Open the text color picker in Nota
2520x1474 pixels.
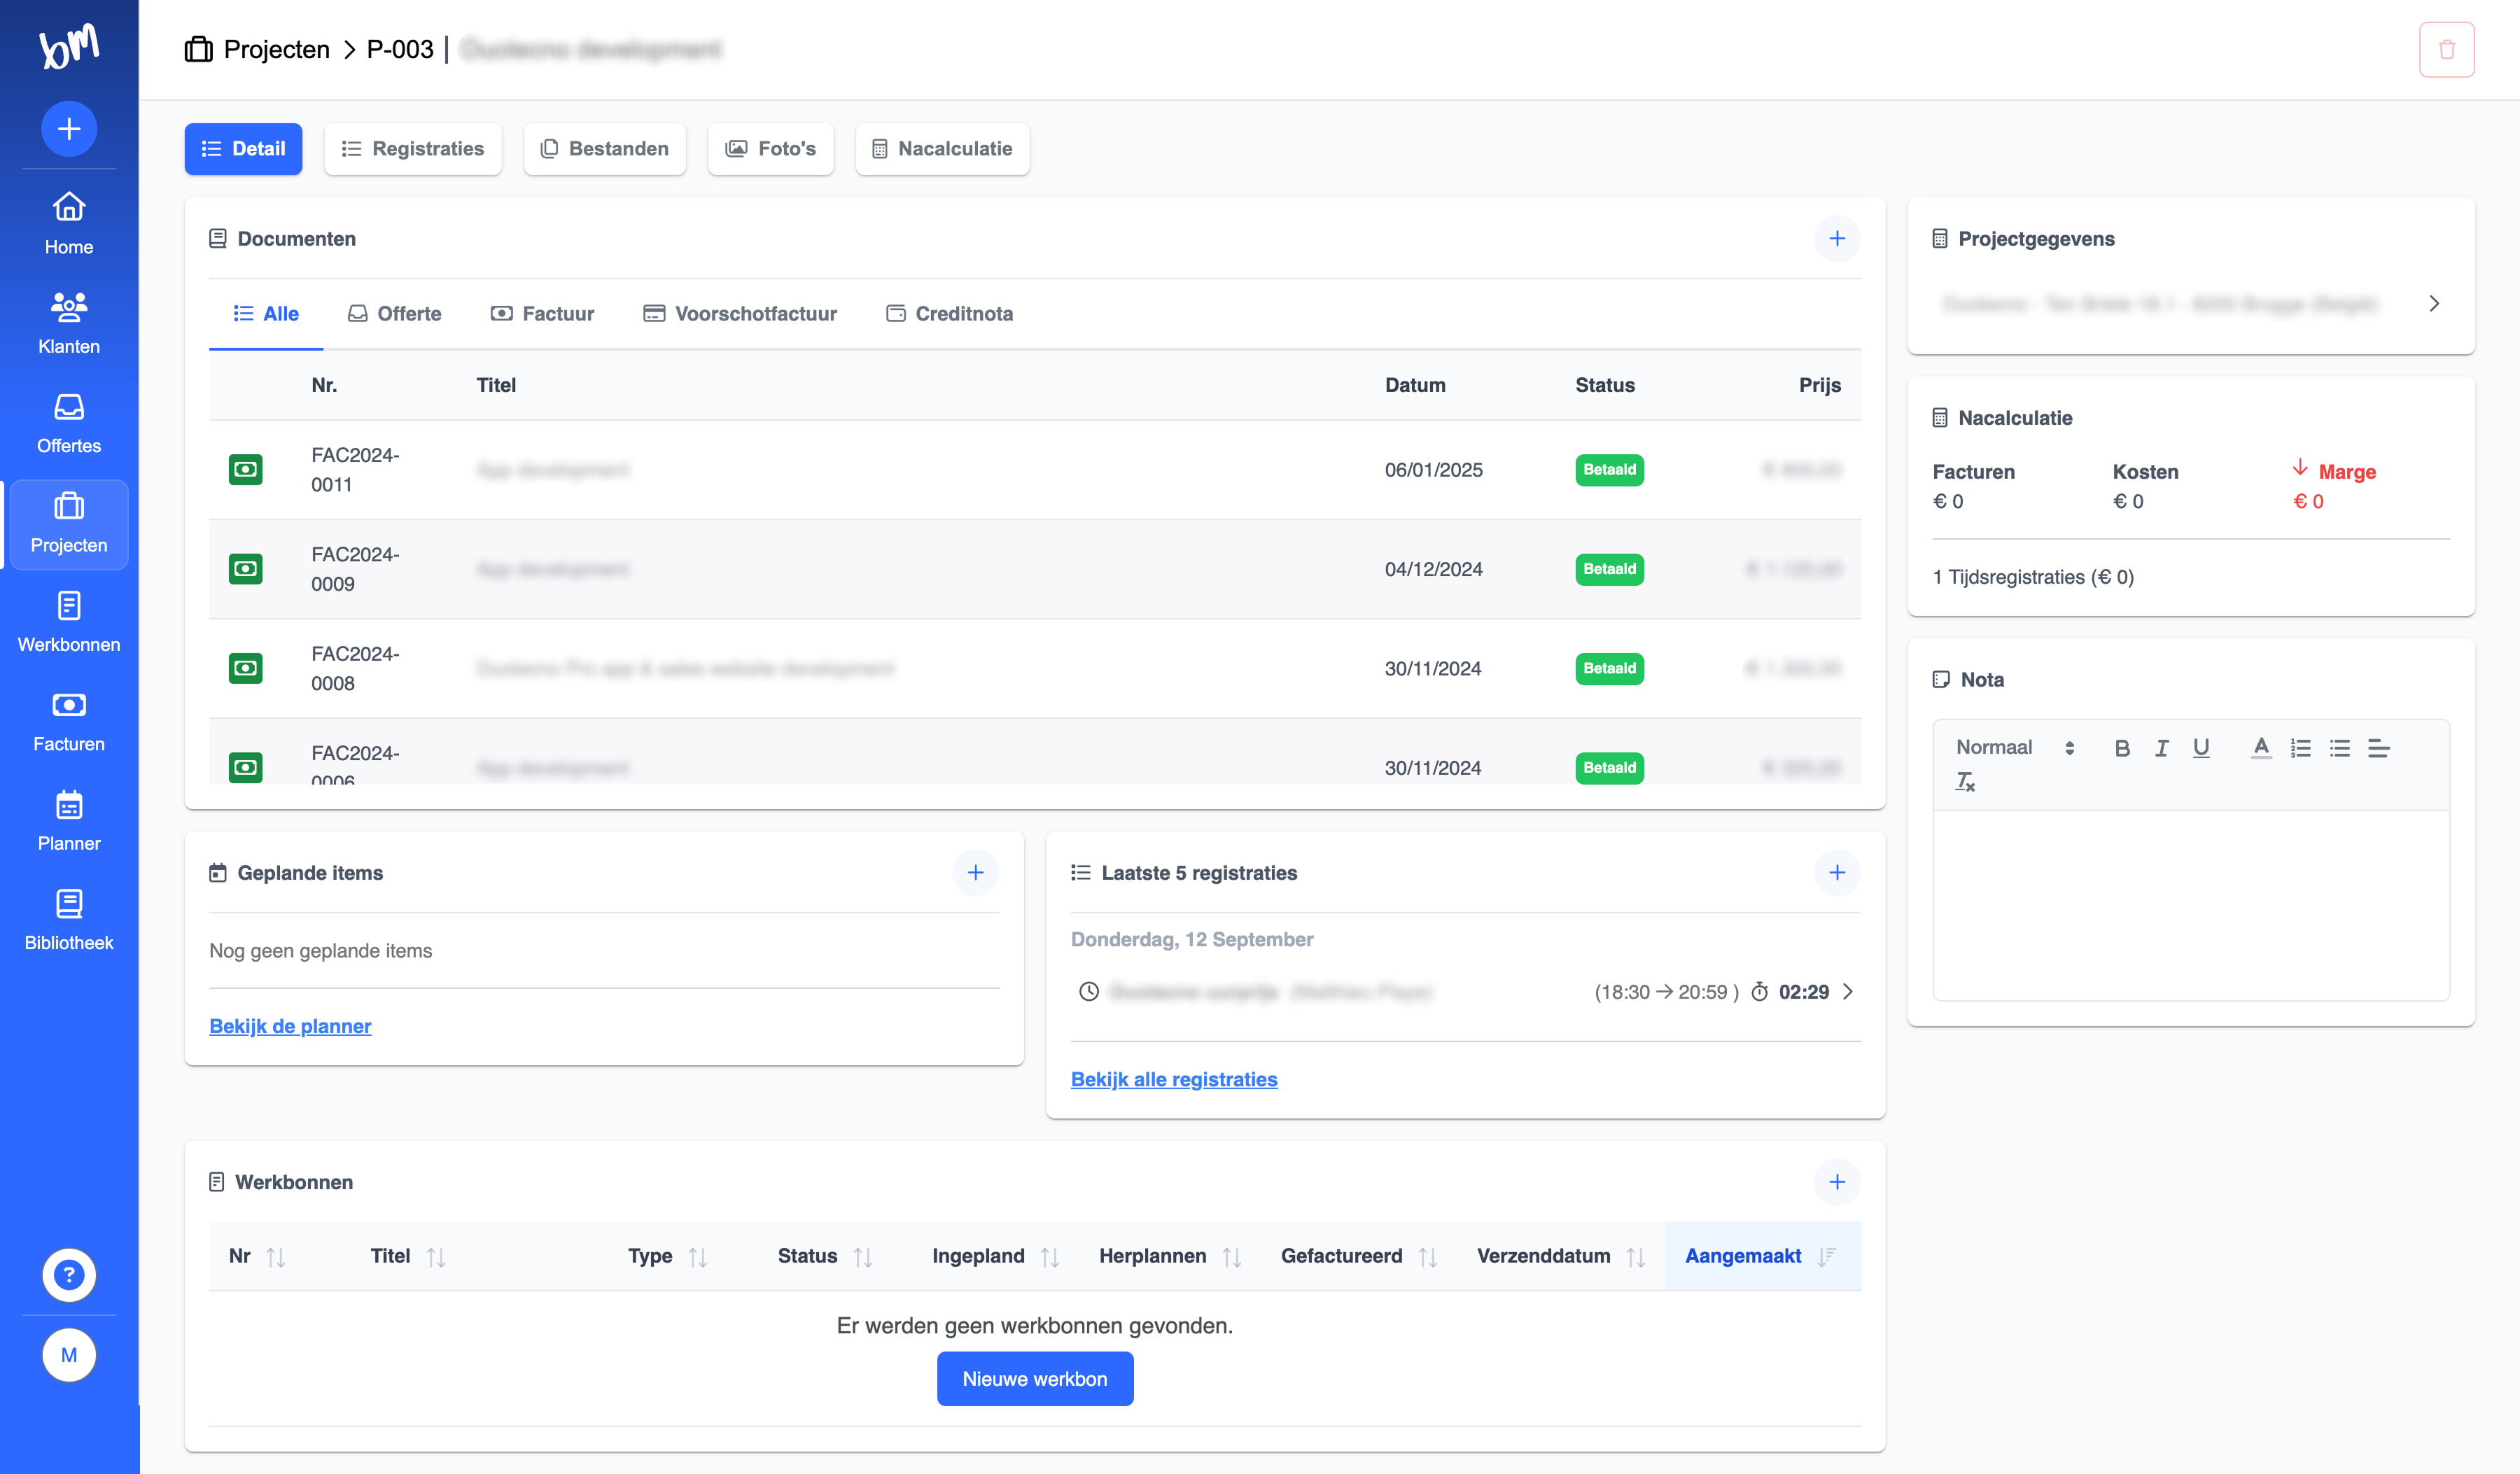[x=2260, y=748]
